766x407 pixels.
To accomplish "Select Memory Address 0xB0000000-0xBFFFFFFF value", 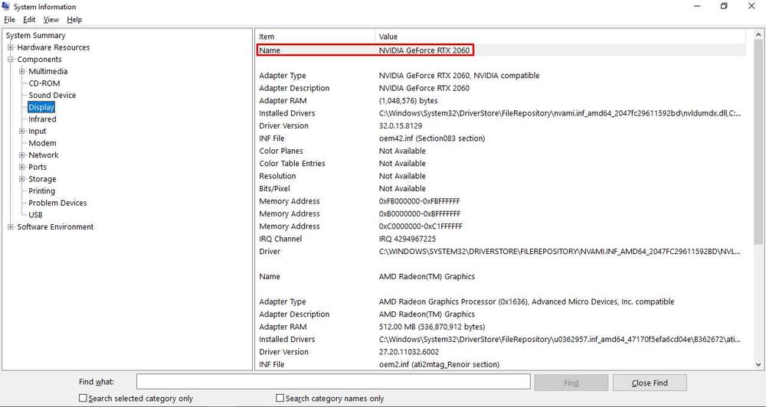I will point(420,213).
